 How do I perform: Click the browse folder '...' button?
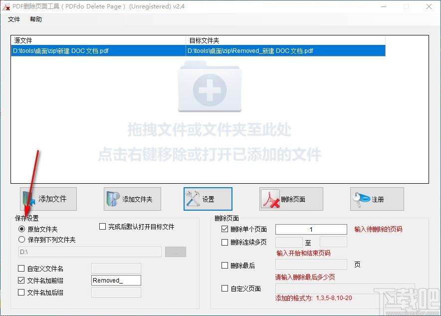[176, 252]
